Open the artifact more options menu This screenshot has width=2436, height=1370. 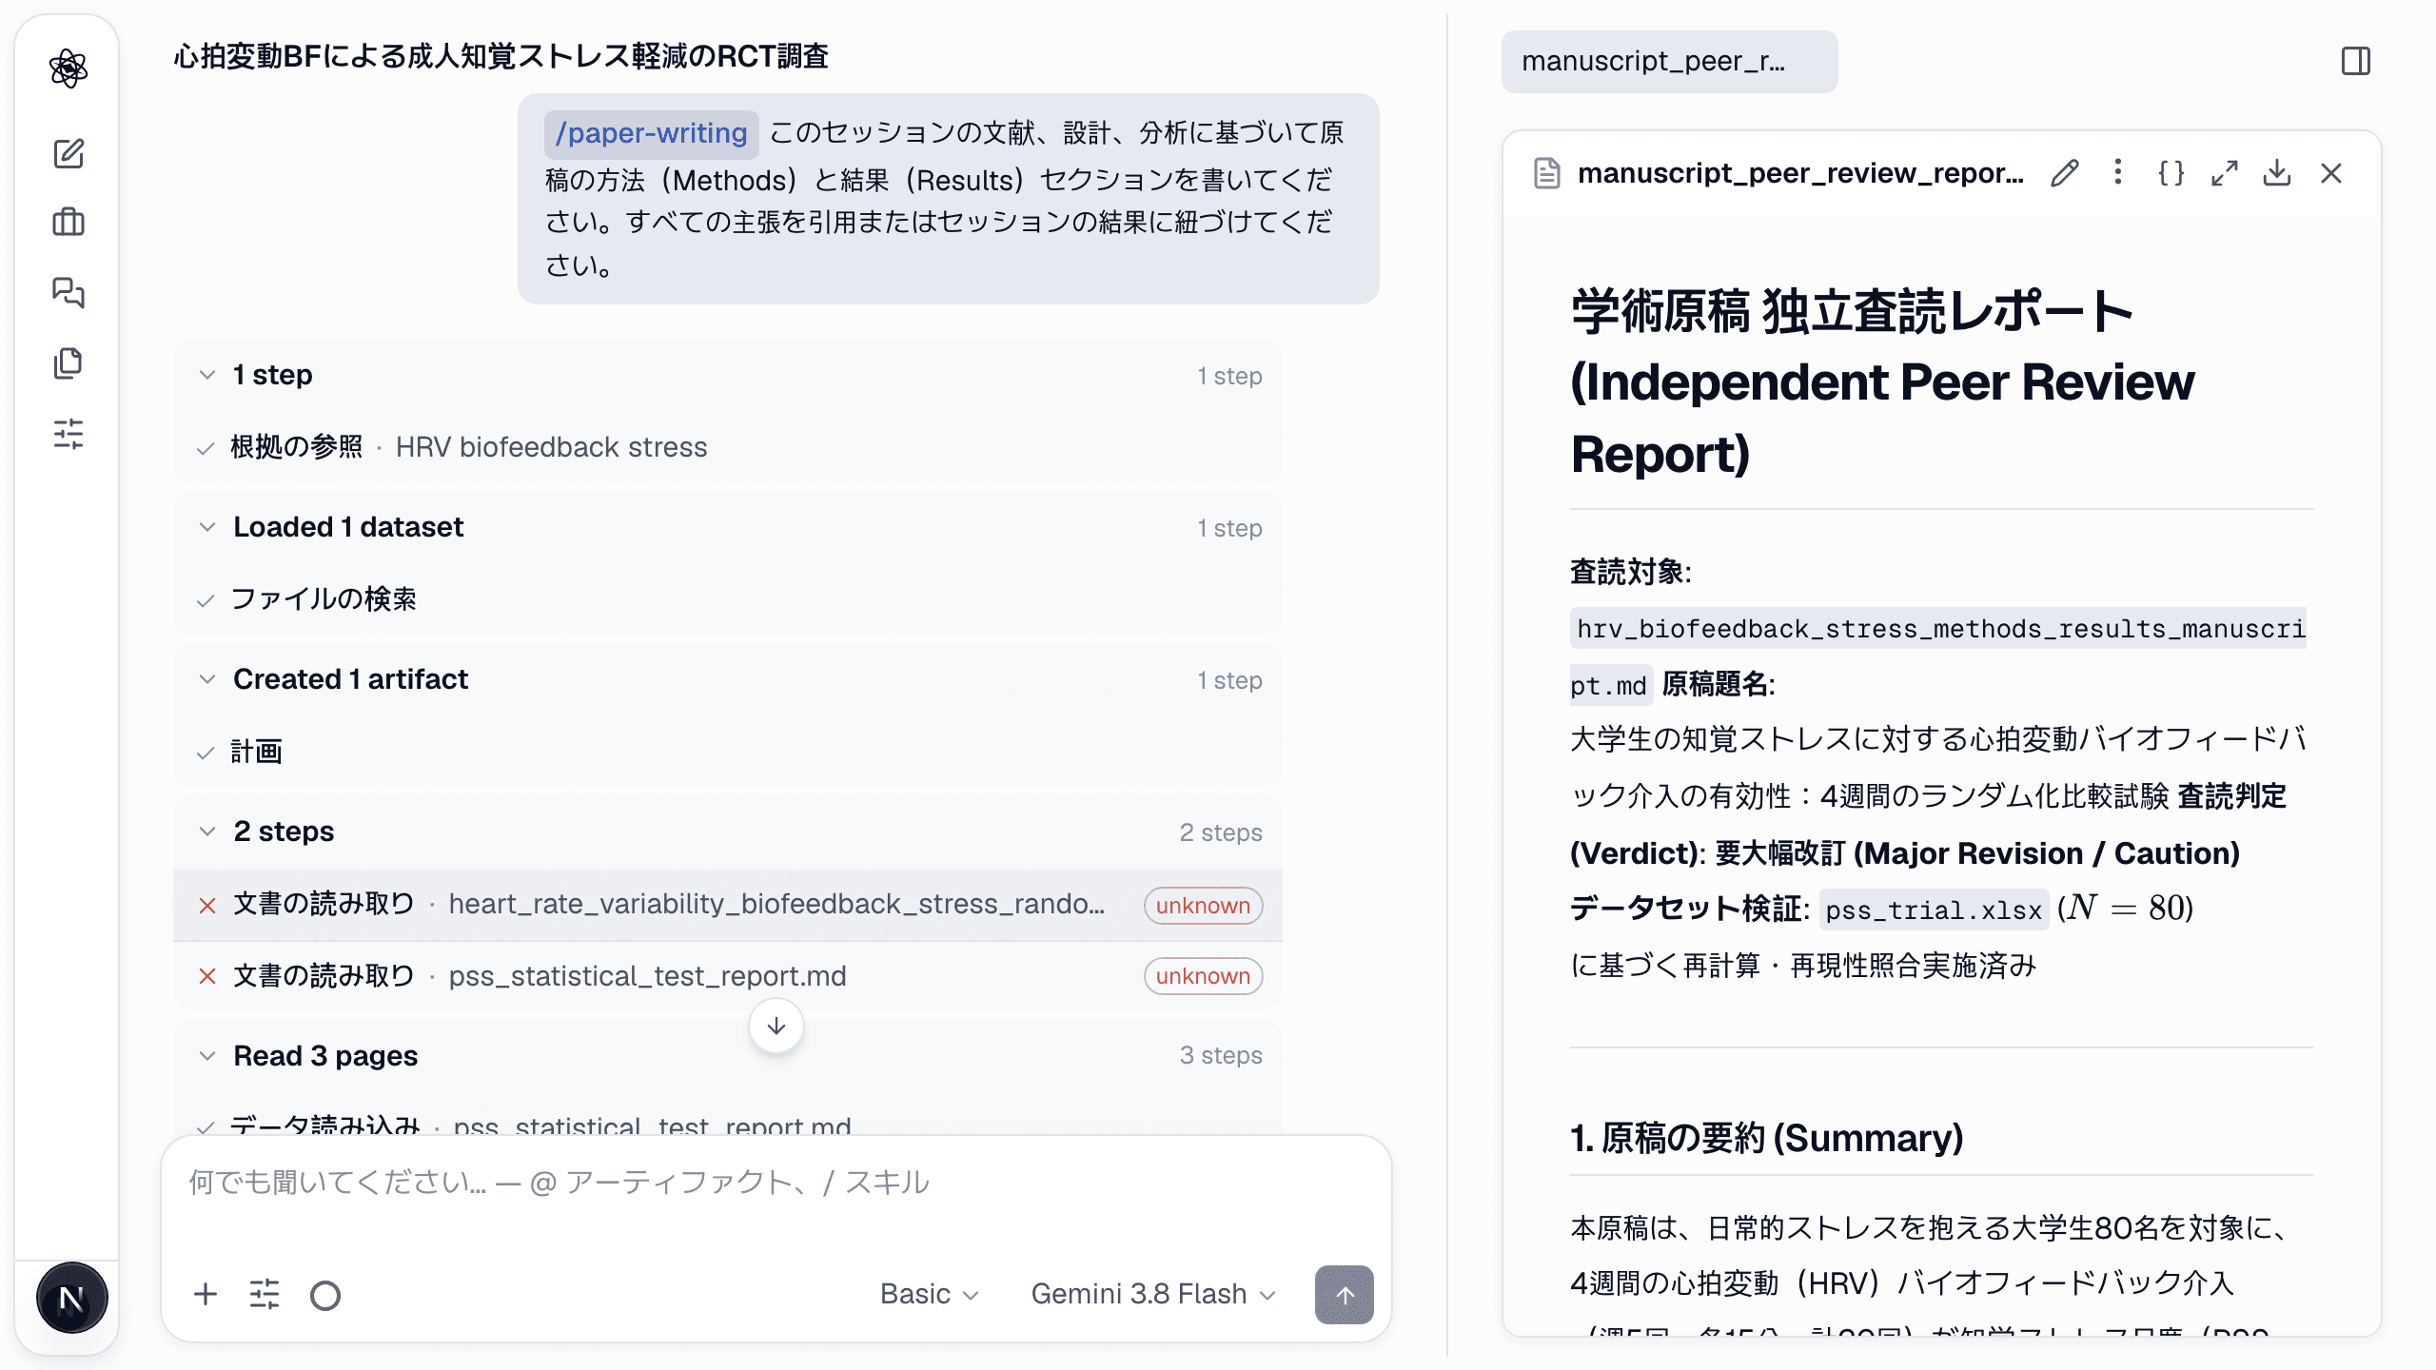(x=2117, y=173)
